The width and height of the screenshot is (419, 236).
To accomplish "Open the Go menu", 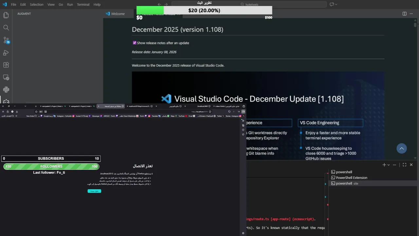I will coord(61,4).
